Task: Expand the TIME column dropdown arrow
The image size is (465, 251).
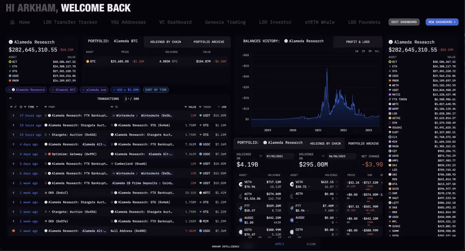Action: (x=37, y=107)
